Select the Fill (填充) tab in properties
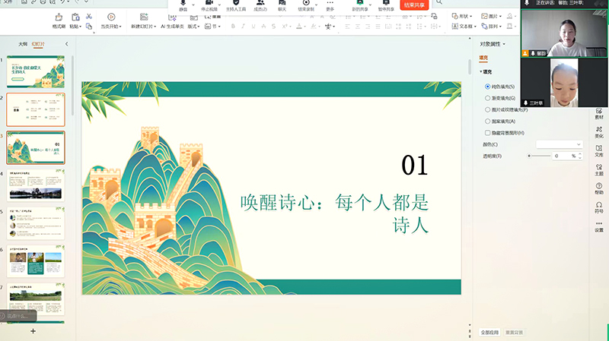The width and height of the screenshot is (609, 341). coord(483,58)
